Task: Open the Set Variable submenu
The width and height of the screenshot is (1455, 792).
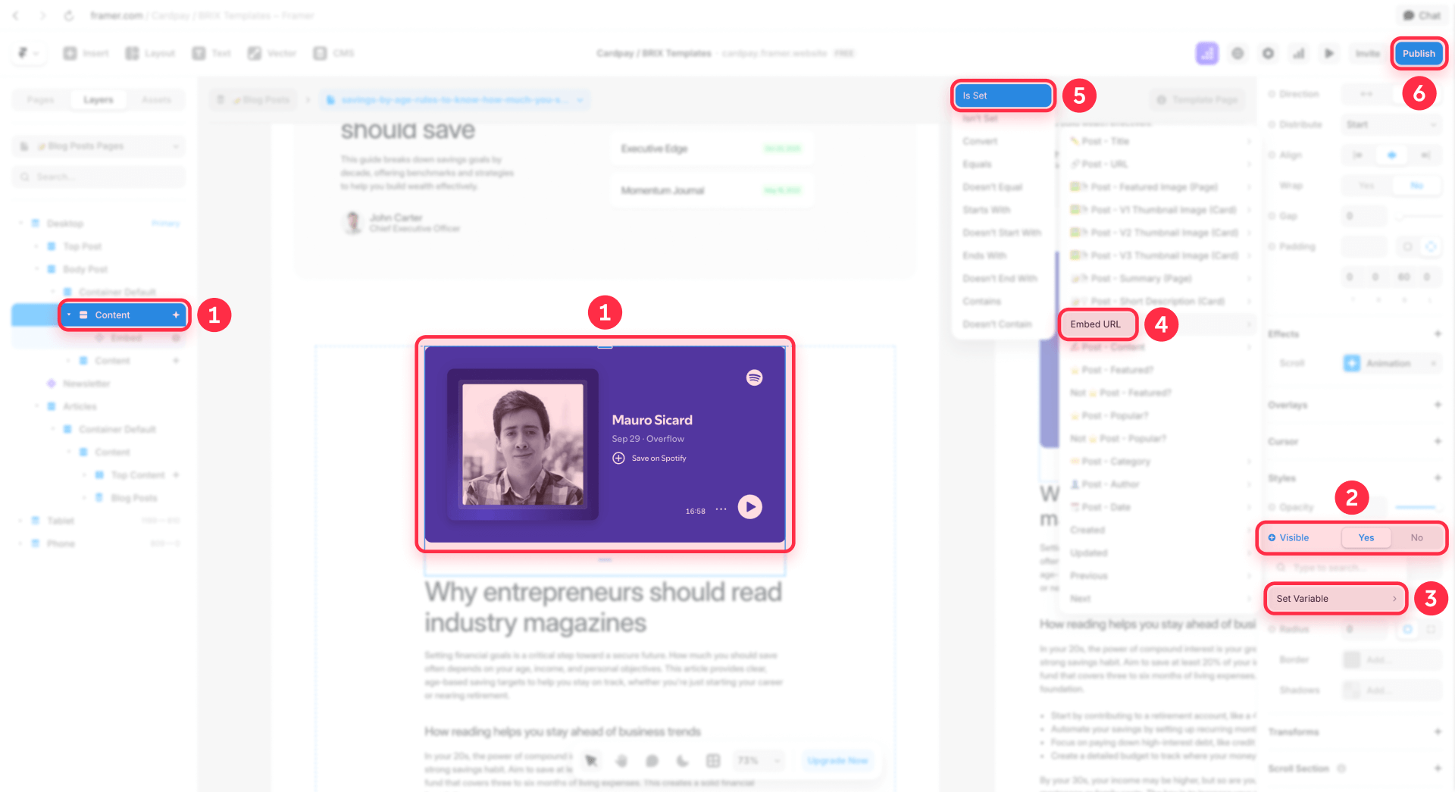Action: (x=1335, y=599)
